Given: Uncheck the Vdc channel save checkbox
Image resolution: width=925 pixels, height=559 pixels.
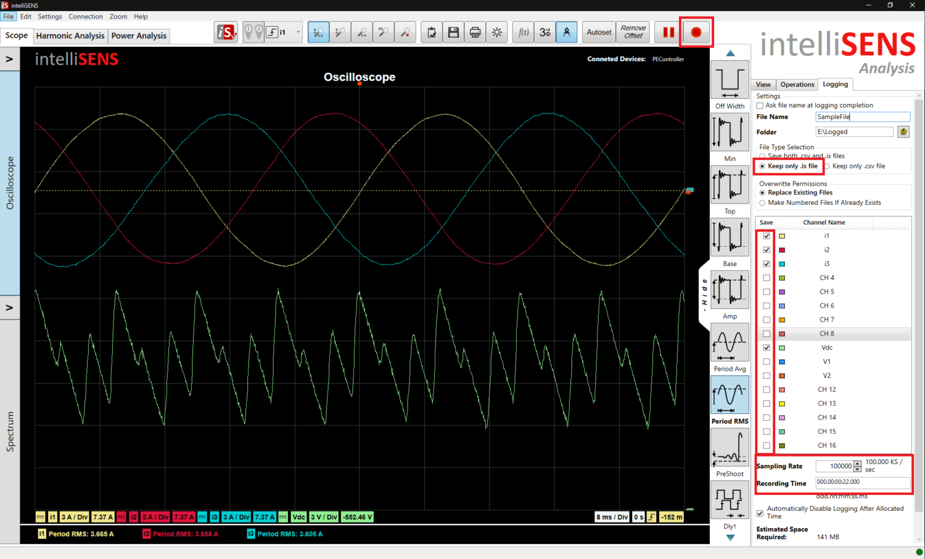Looking at the screenshot, I should 767,347.
